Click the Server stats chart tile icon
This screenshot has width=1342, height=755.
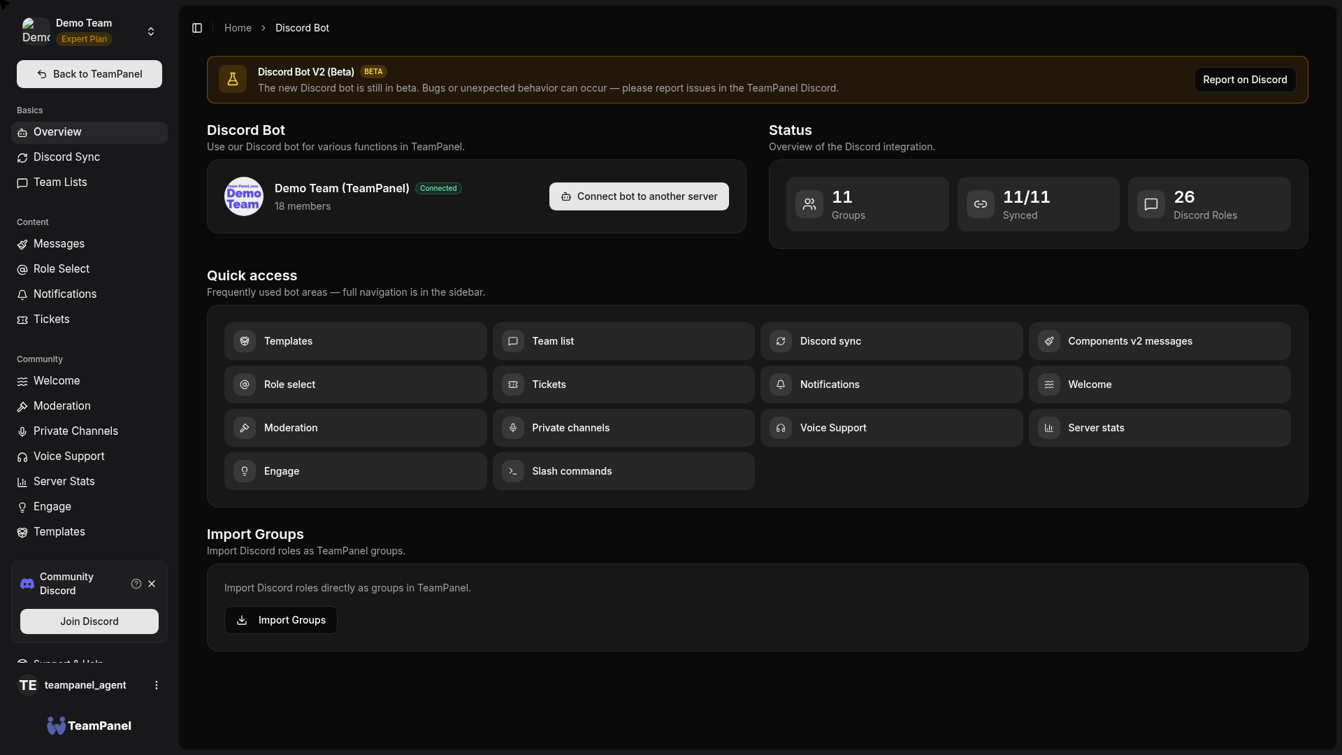pos(1049,428)
